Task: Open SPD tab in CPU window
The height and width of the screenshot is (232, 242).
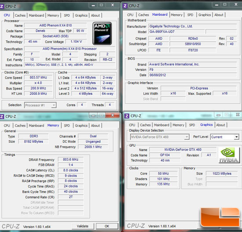Action: point(67,15)
